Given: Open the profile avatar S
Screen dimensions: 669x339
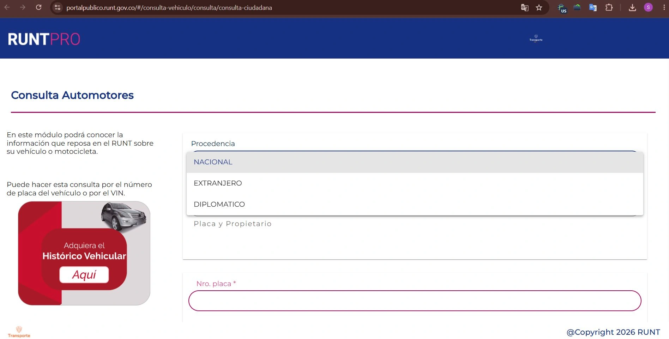Looking at the screenshot, I should point(648,7).
